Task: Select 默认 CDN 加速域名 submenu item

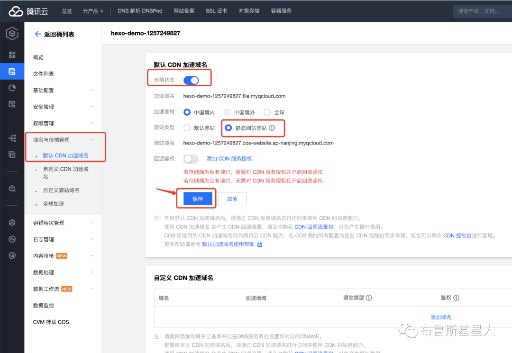Action: point(65,155)
